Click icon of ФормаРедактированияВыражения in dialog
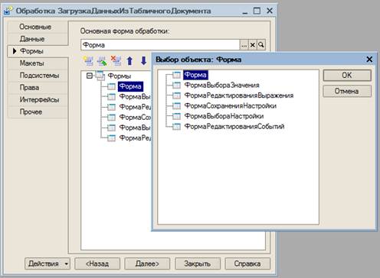Image resolution: width=380 pixels, height=278 pixels. coord(176,95)
